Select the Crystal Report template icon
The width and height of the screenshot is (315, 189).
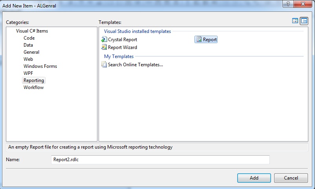point(104,40)
